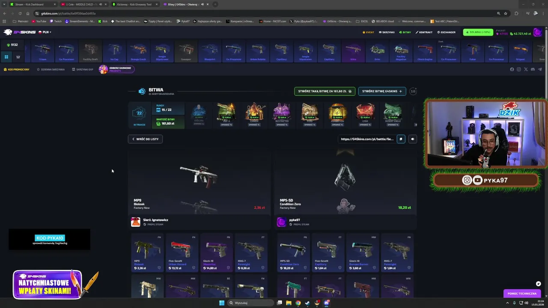548x308 pixels.
Task: Select the blue grid view icon
Action: click(x=6, y=56)
